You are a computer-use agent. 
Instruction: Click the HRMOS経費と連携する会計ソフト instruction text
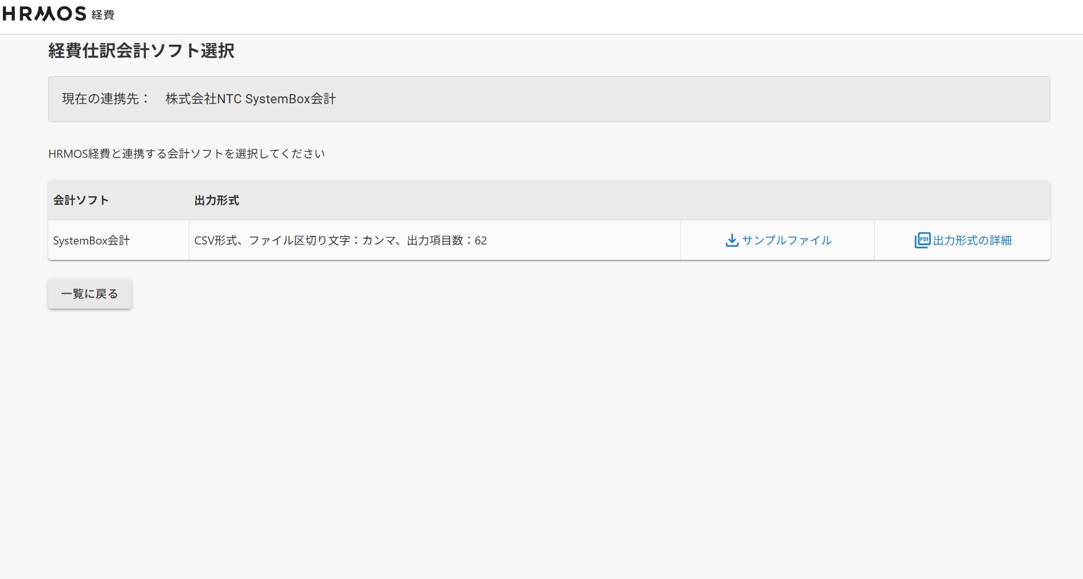187,154
